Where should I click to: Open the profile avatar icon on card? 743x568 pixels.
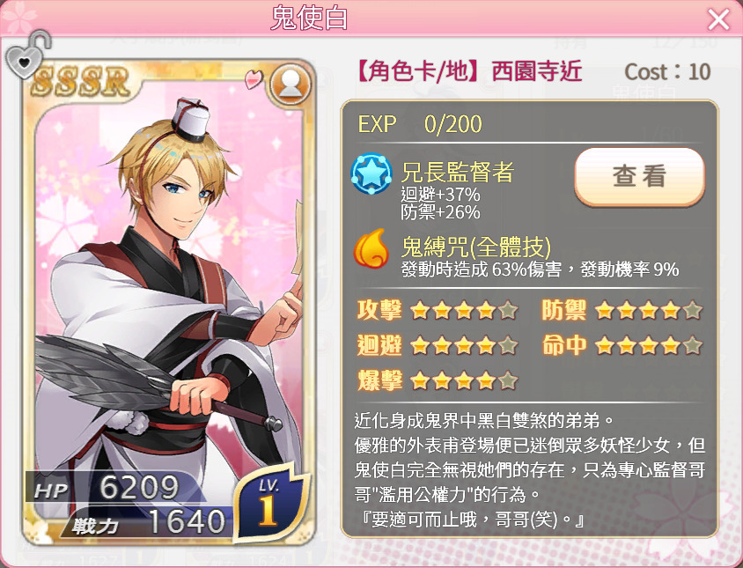click(x=290, y=84)
